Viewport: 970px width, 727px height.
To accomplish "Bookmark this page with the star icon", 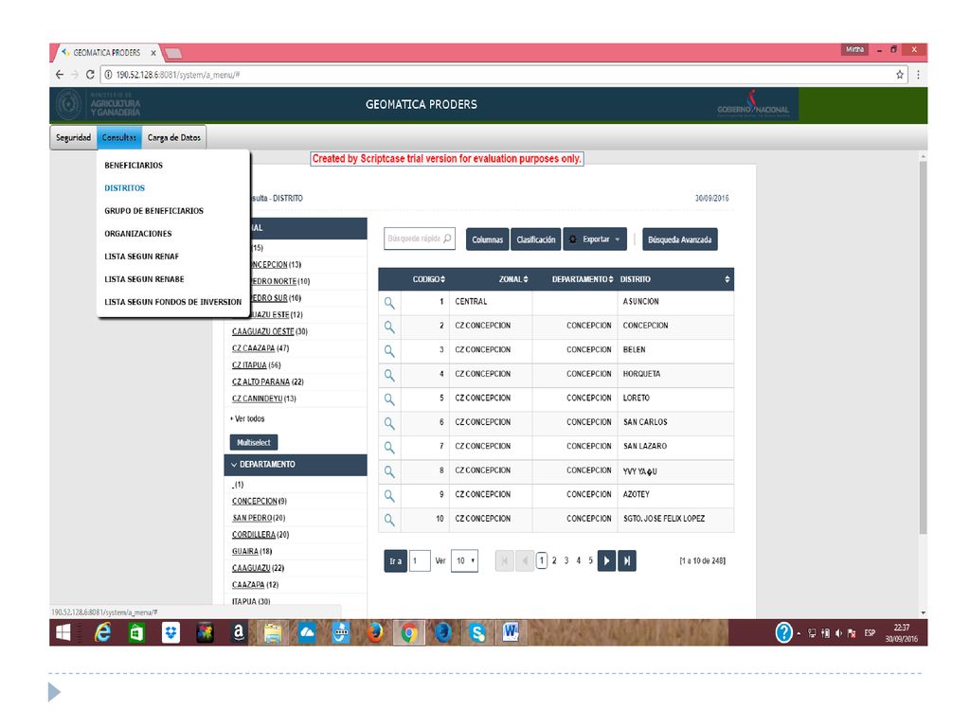I will click(900, 75).
